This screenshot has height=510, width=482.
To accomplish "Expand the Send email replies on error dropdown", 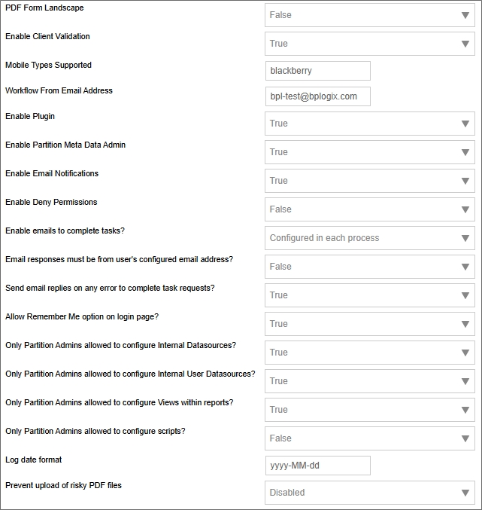I will pyautogui.click(x=369, y=295).
